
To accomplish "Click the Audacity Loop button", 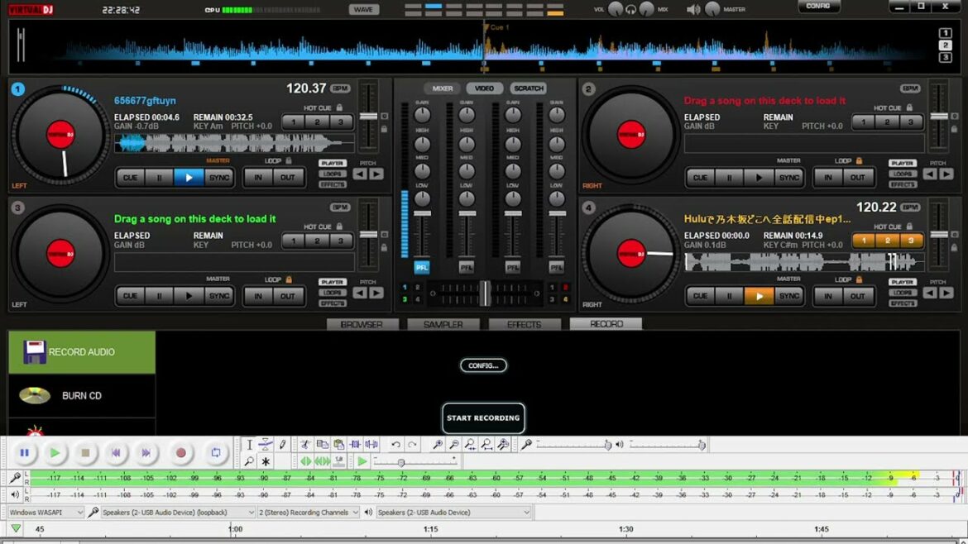I will coord(216,453).
